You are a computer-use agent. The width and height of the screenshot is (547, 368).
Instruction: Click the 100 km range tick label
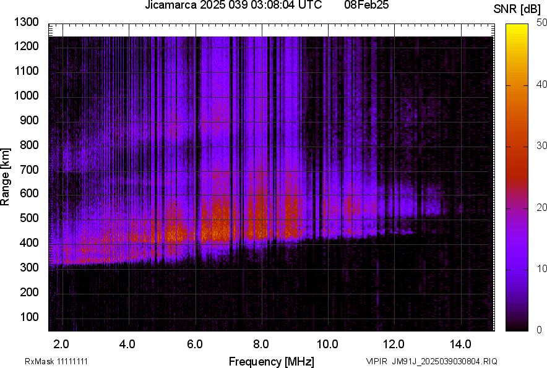28,317
